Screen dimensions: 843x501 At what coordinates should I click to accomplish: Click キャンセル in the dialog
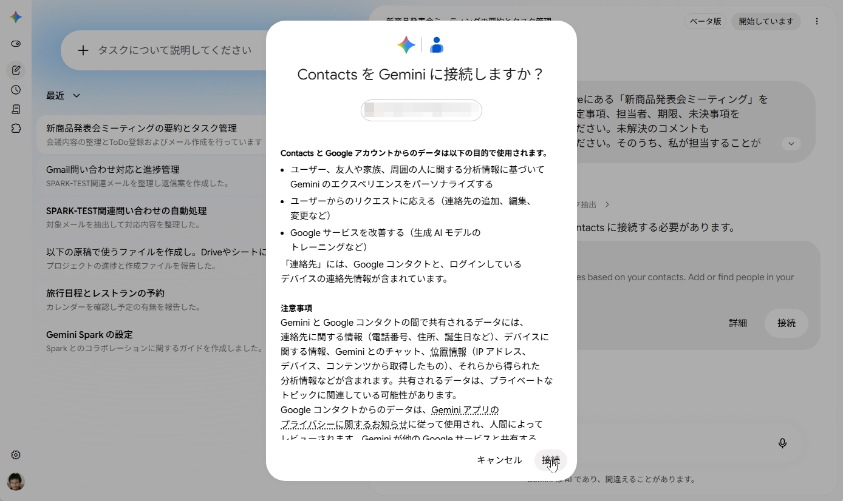tap(499, 460)
